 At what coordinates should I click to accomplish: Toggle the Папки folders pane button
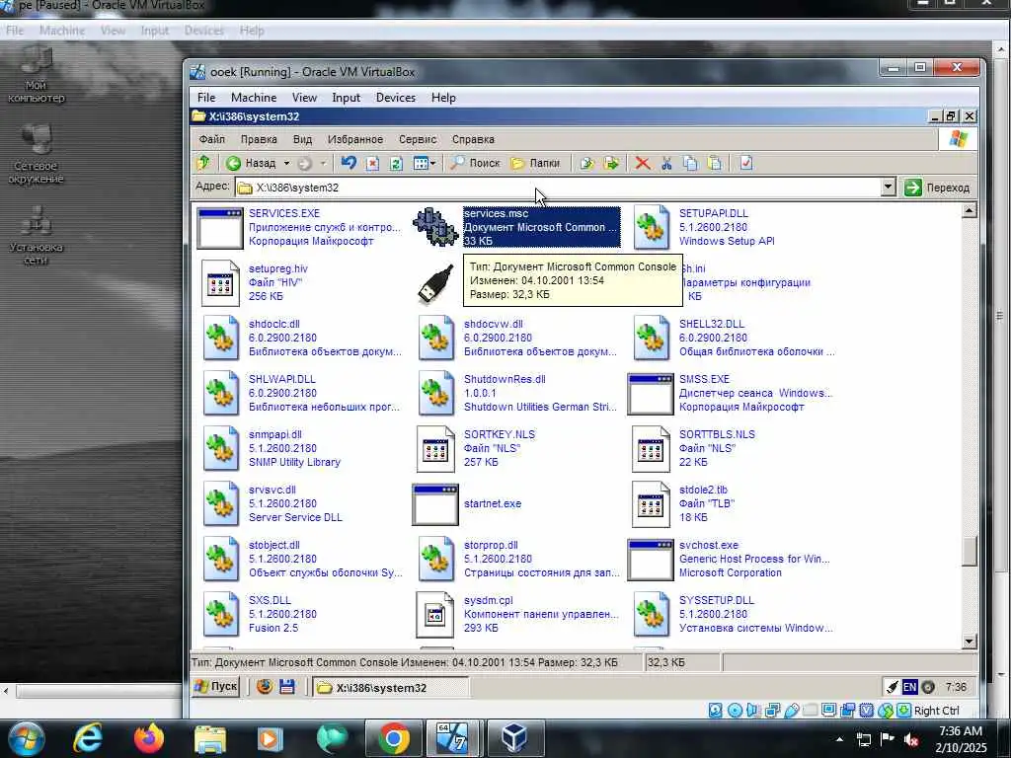click(536, 163)
